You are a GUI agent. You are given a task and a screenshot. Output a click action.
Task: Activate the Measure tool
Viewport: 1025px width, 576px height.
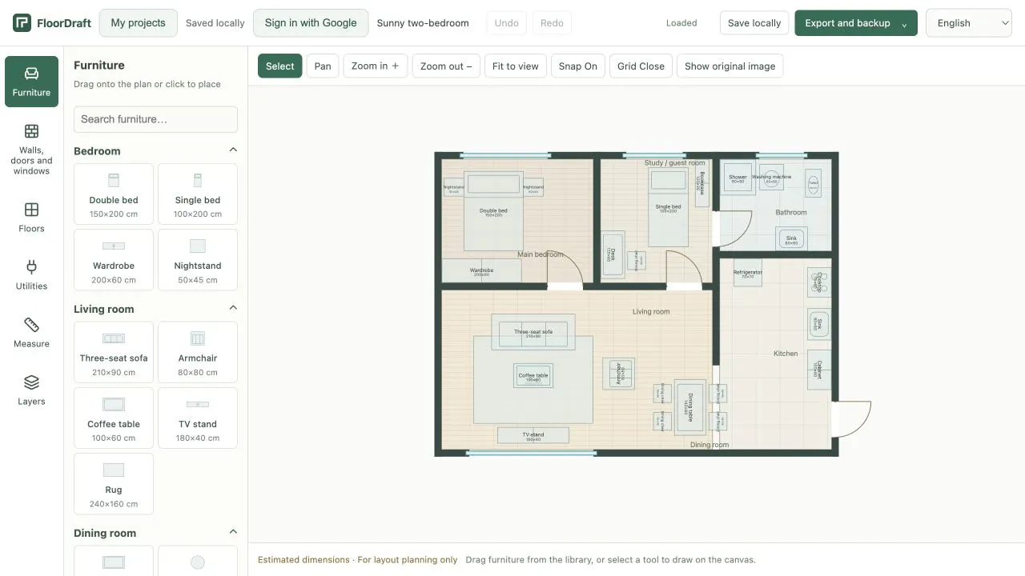(x=31, y=333)
